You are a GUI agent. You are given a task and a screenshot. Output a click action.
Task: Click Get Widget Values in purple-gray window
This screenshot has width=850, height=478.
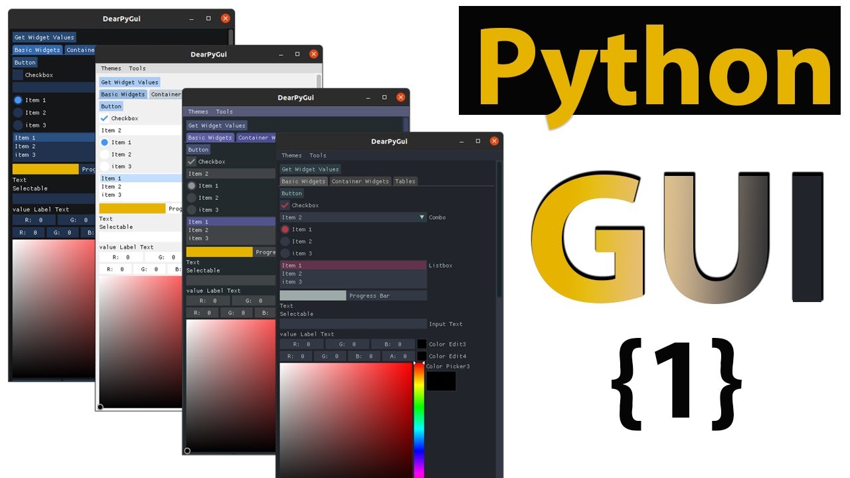click(x=216, y=125)
